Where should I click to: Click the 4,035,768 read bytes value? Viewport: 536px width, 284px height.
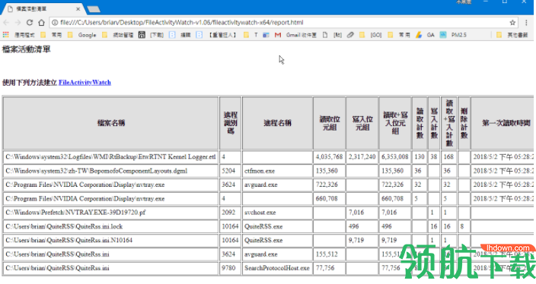[329, 157]
